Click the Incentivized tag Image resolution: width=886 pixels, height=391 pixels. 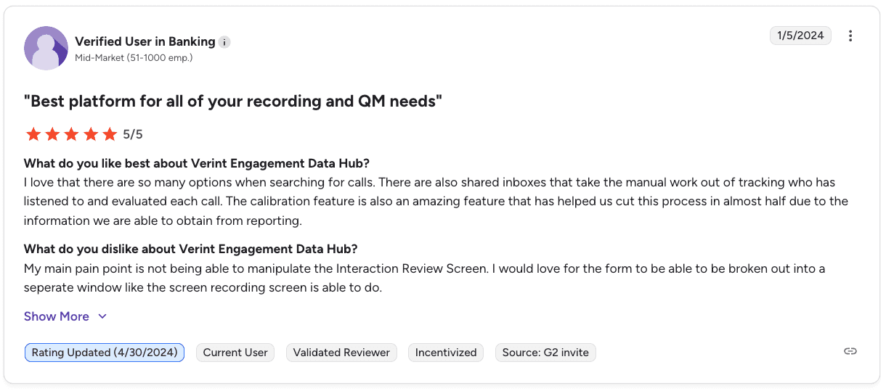[446, 353]
